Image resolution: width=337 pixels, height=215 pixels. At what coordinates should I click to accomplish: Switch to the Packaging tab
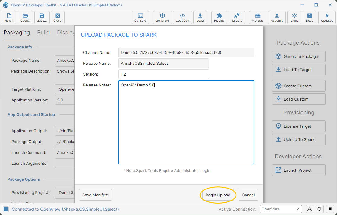click(x=17, y=33)
